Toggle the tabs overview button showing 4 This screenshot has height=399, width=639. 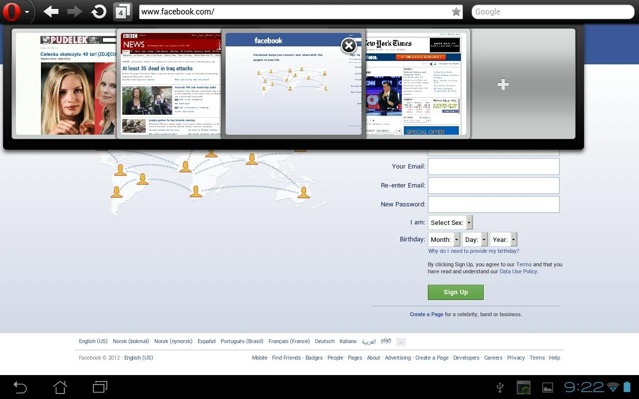(x=122, y=12)
